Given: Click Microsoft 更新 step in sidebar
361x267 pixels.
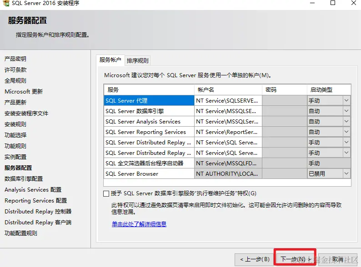Looking at the screenshot, I should tap(24, 92).
